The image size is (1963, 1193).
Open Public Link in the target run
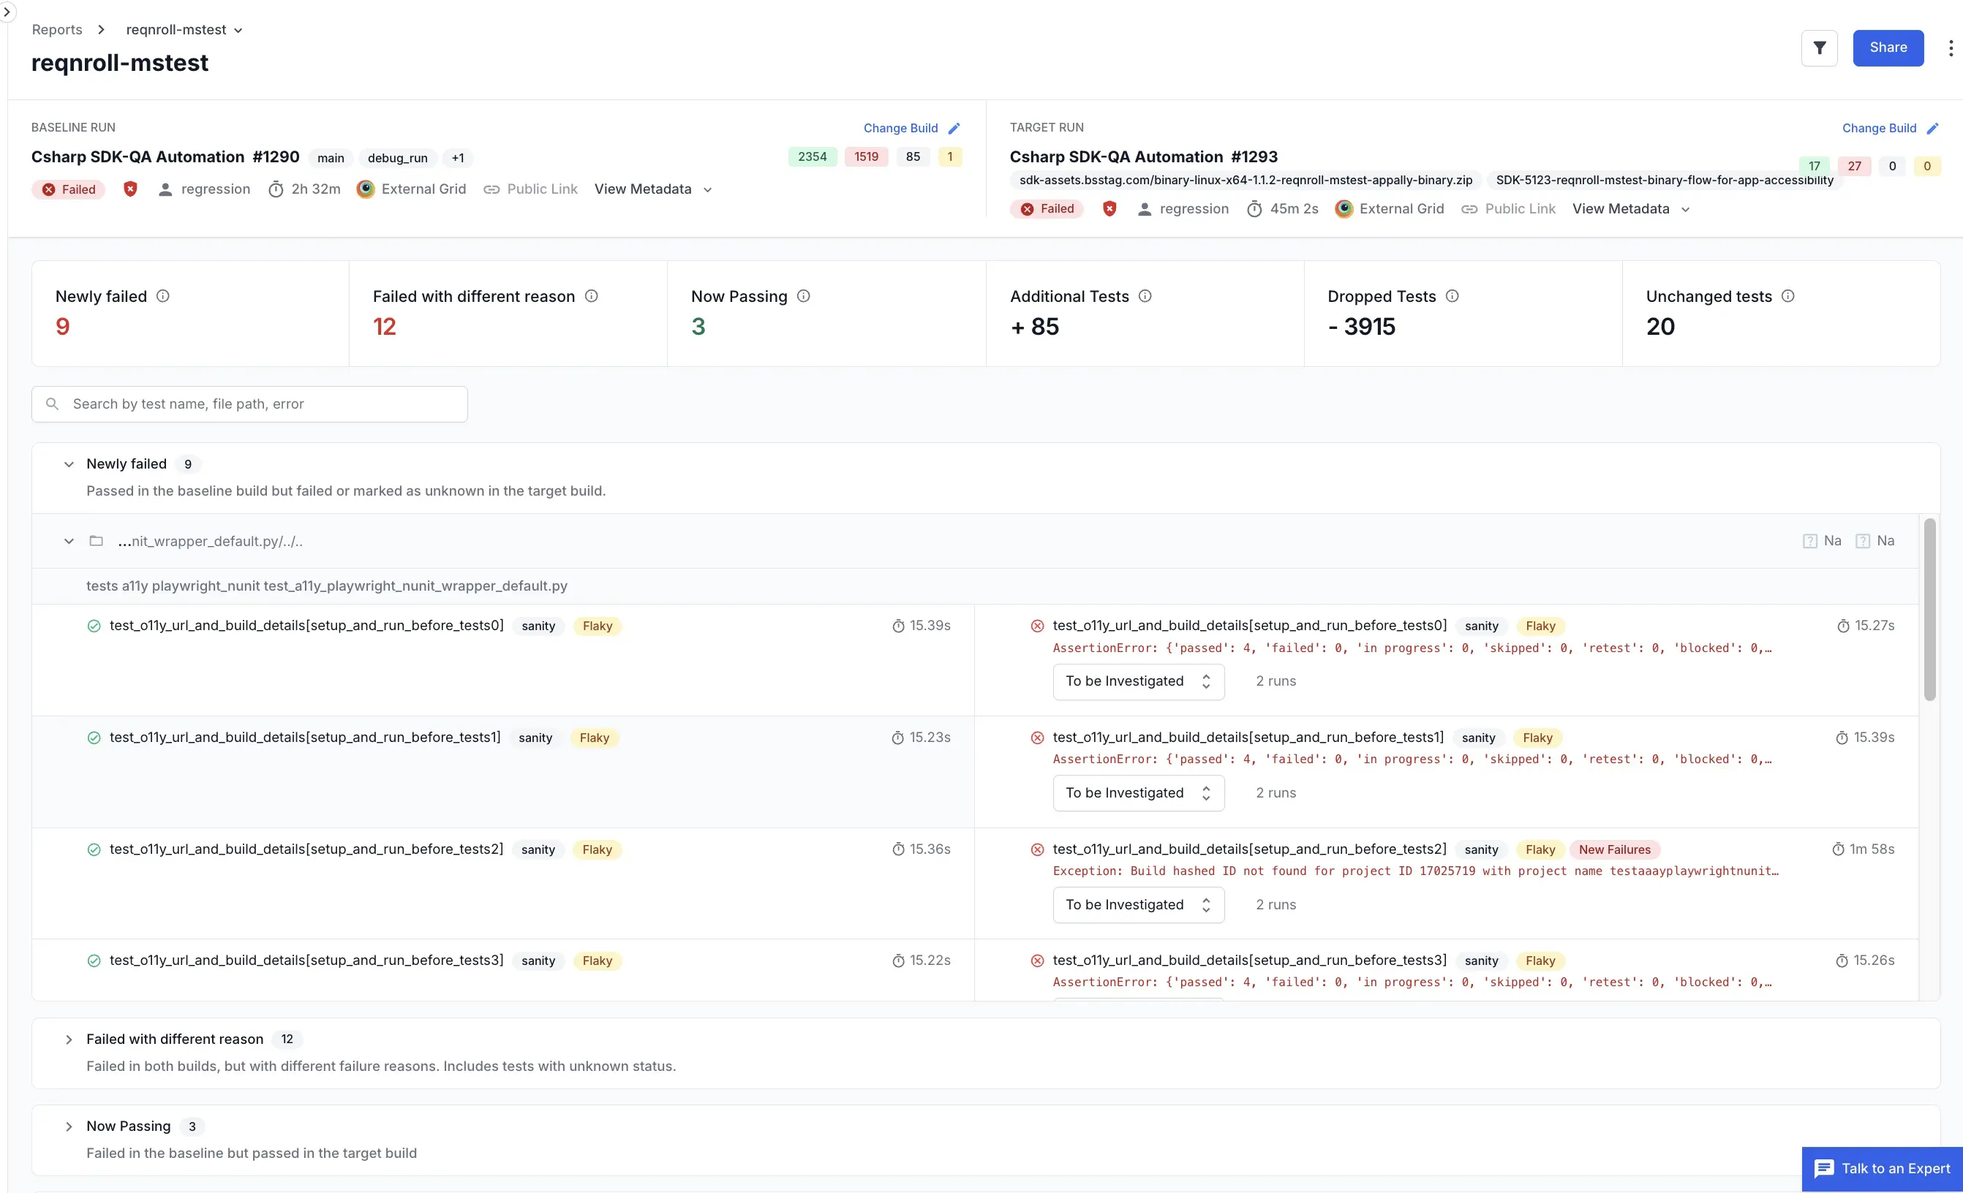coord(1508,208)
